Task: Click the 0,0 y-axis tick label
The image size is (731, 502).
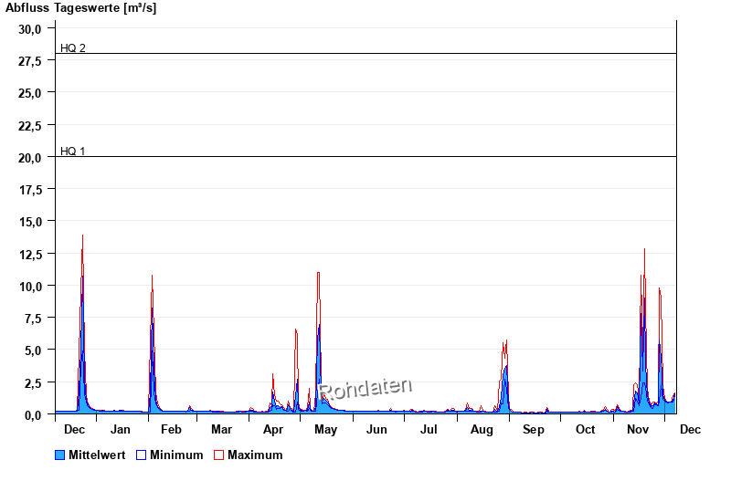Action: (x=33, y=415)
